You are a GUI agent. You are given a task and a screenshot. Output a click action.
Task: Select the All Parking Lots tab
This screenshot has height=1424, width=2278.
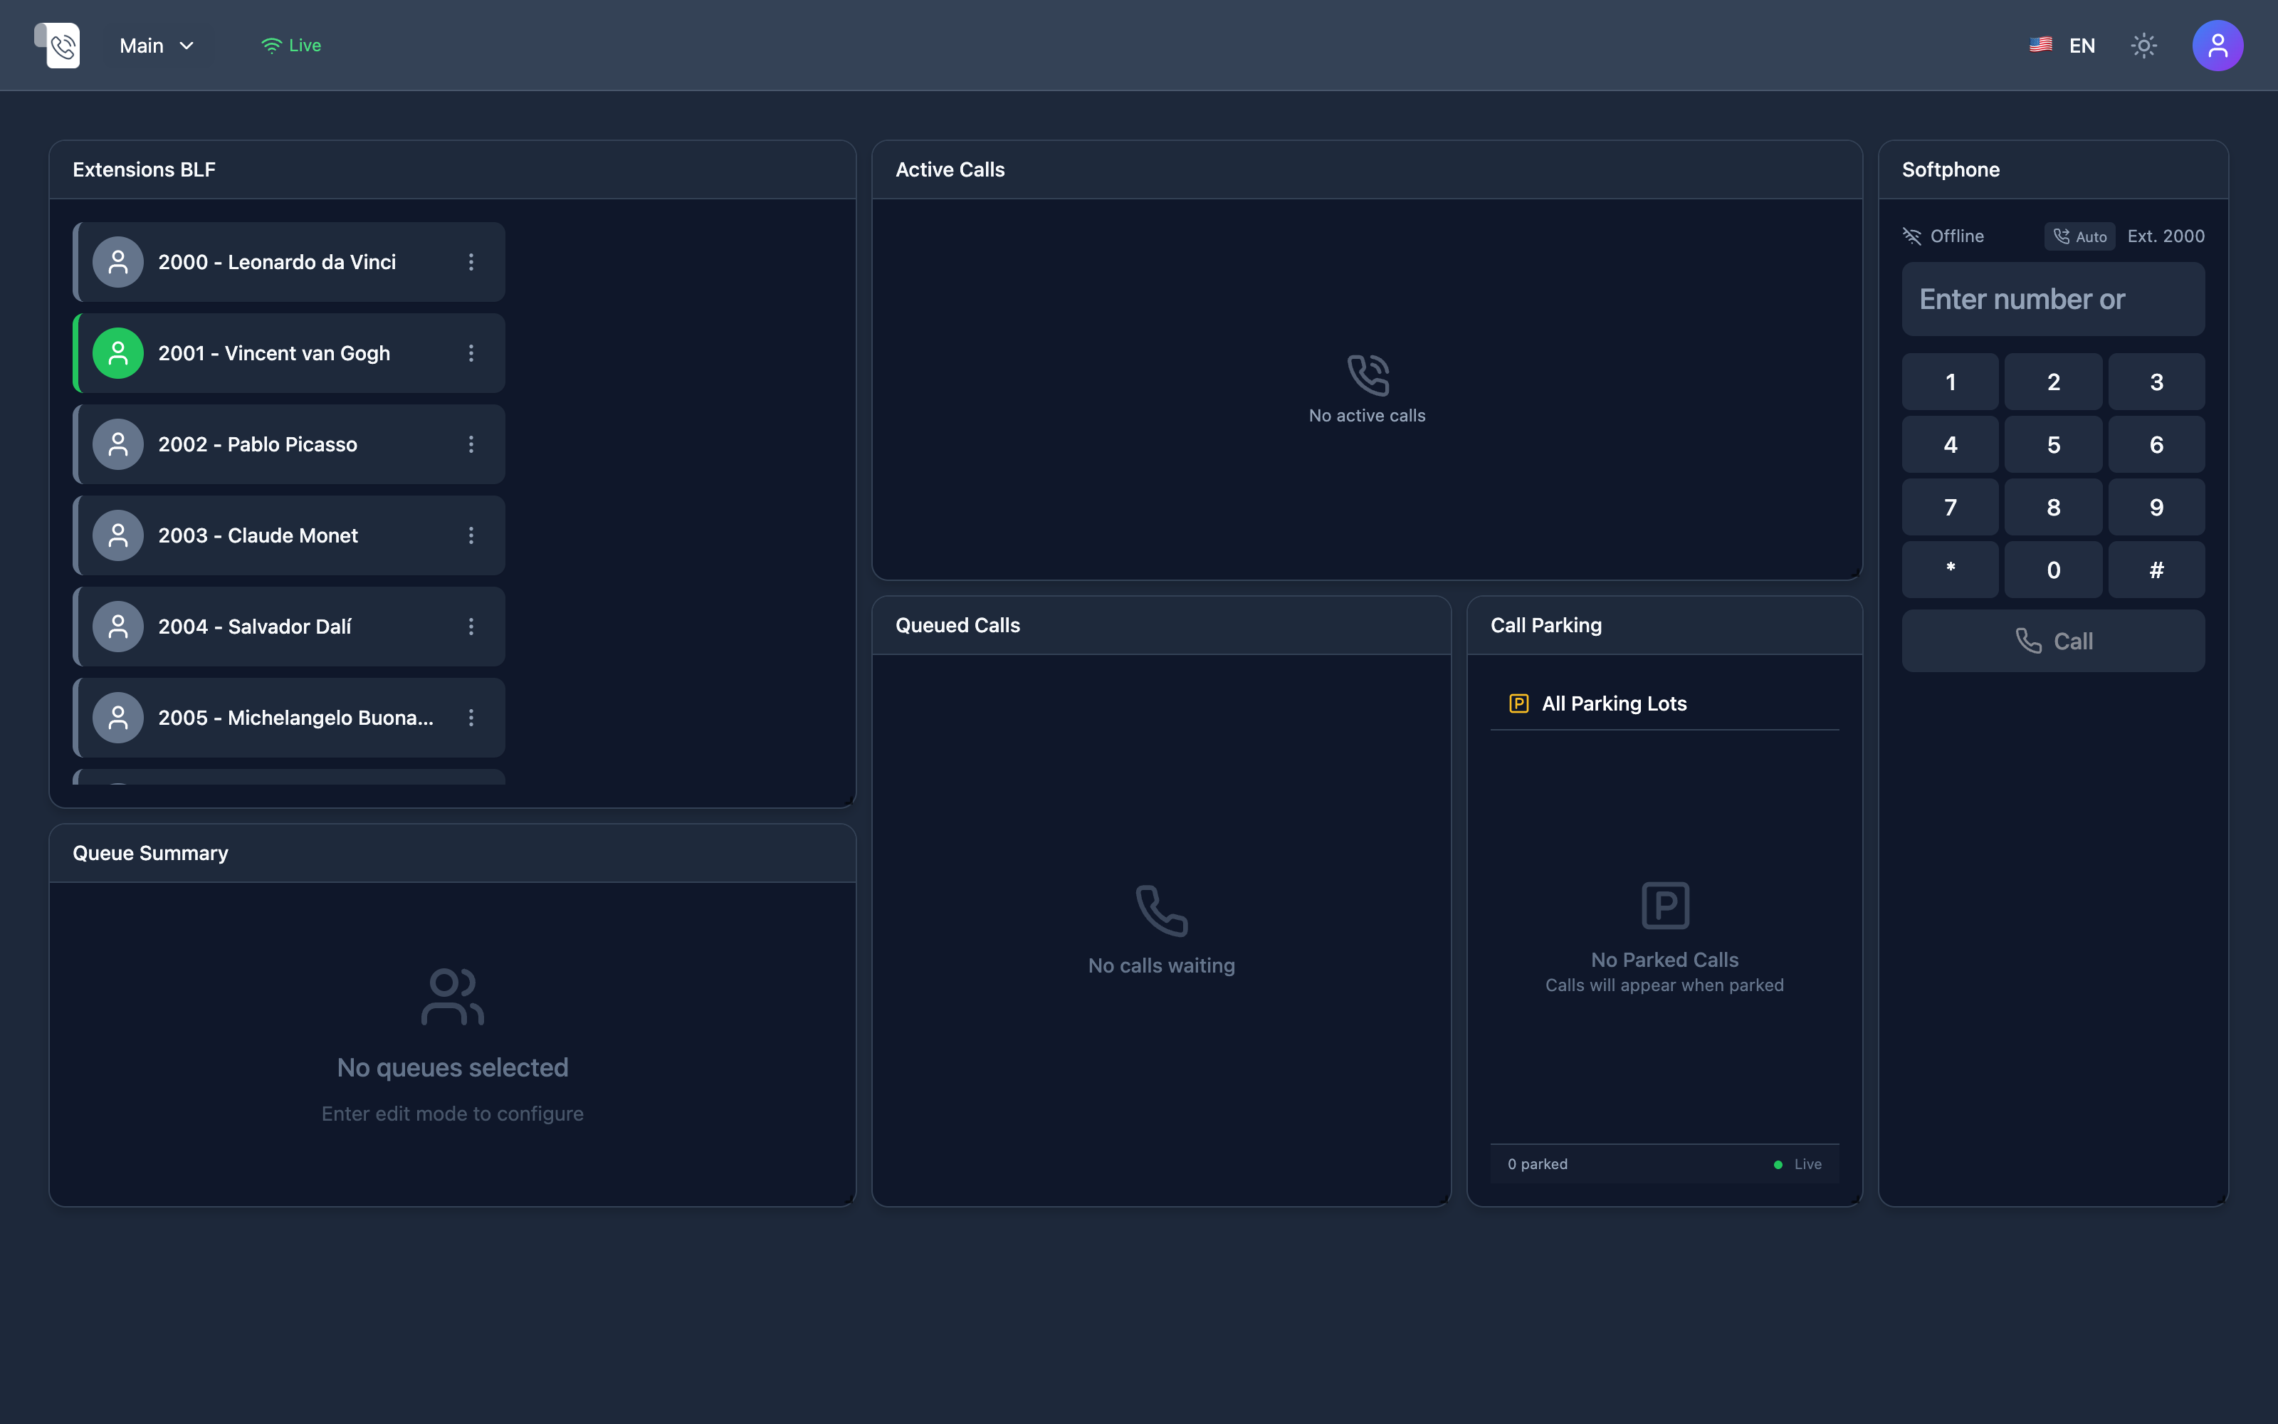click(x=1597, y=703)
